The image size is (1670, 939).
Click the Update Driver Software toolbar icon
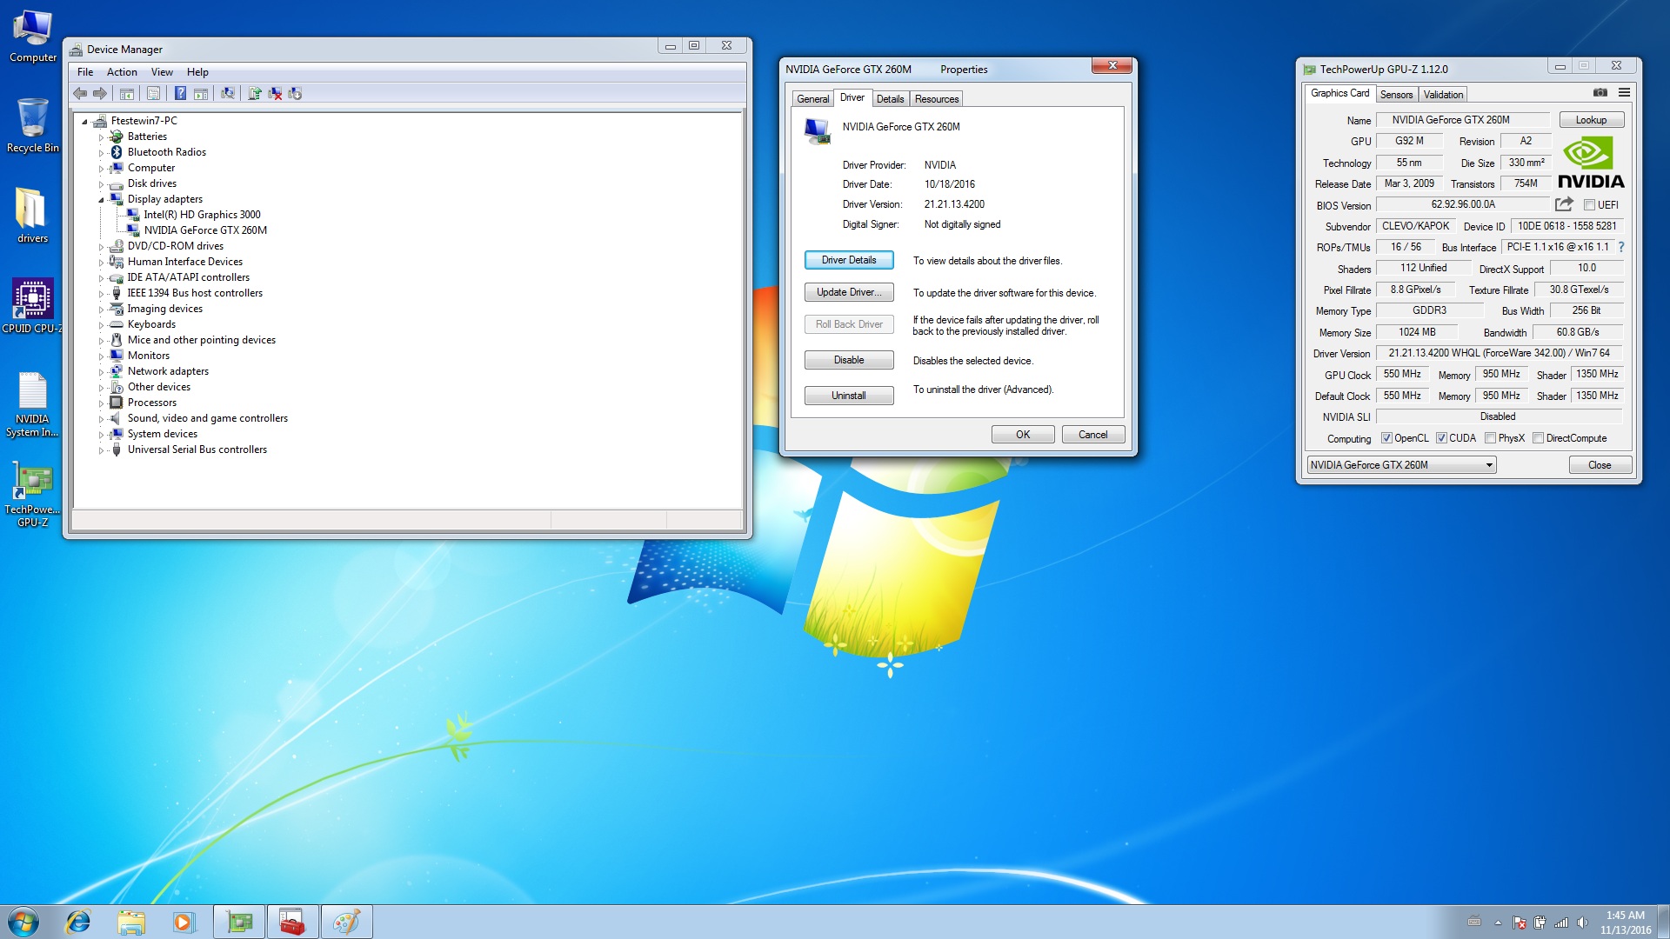255,94
